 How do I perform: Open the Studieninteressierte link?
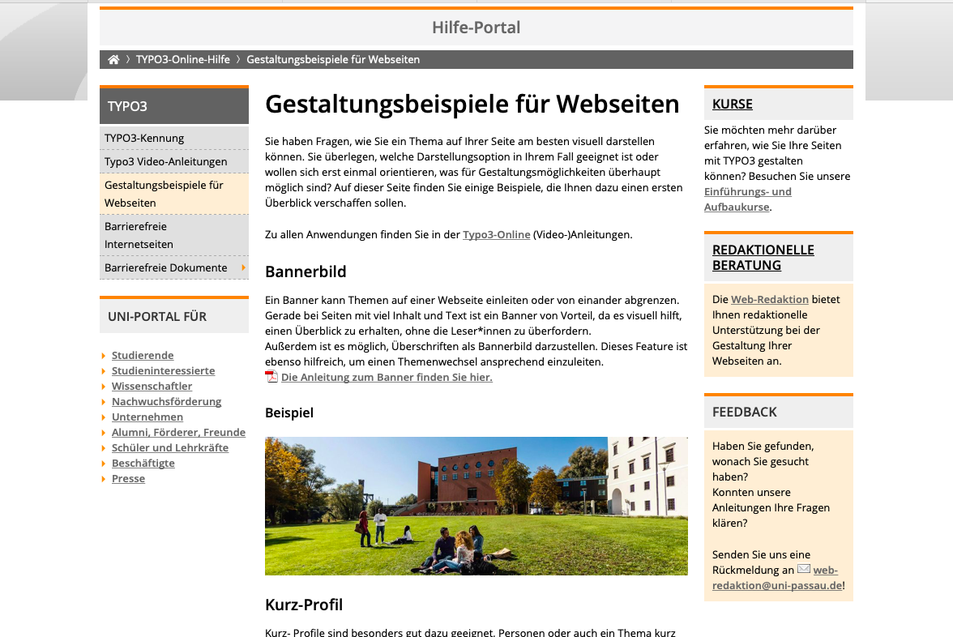tap(163, 370)
